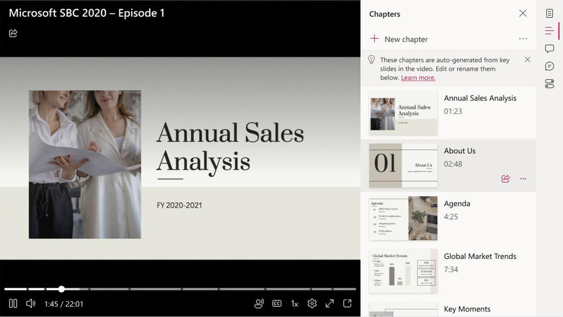Mute the video volume
Screen dimensions: 563x317
(x=30, y=303)
